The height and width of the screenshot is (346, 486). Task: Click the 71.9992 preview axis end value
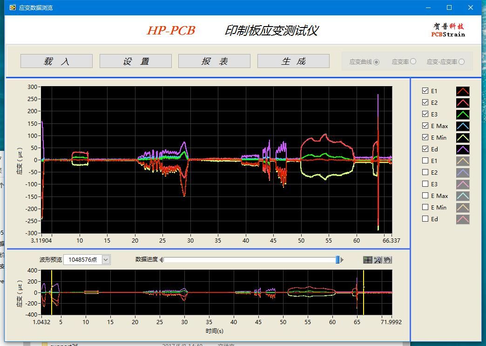[x=391, y=322]
